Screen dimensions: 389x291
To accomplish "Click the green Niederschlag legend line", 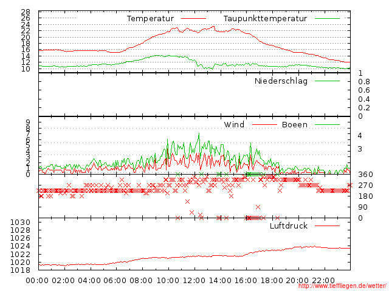I will pyautogui.click(x=327, y=81).
